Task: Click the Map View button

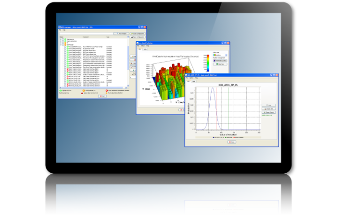Action: click(x=220, y=65)
